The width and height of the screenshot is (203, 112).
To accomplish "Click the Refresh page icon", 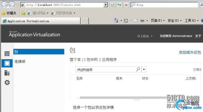I will tap(119, 5).
